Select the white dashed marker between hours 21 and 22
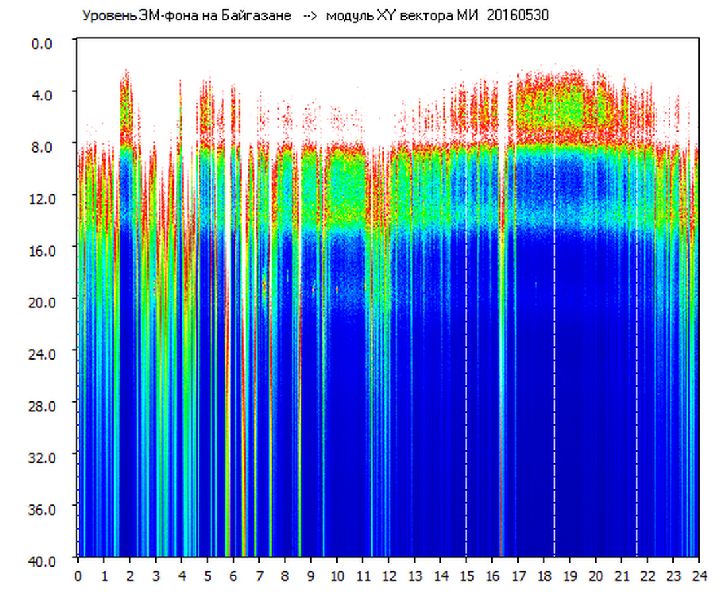Image resolution: width=724 pixels, height=595 pixels. click(x=637, y=397)
